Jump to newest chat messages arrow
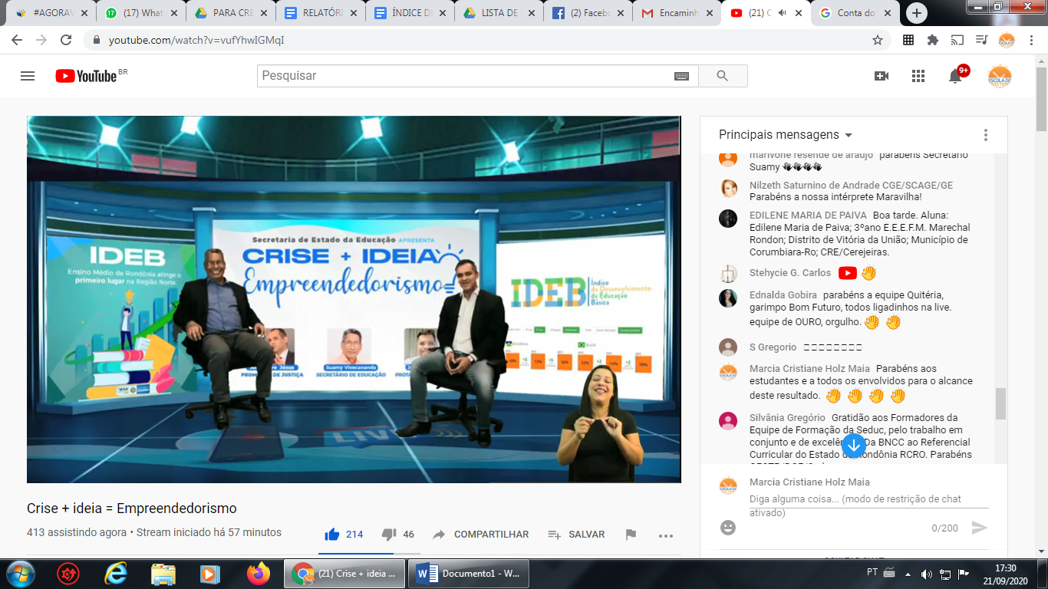Screen dimensions: 1048x589 [854, 446]
